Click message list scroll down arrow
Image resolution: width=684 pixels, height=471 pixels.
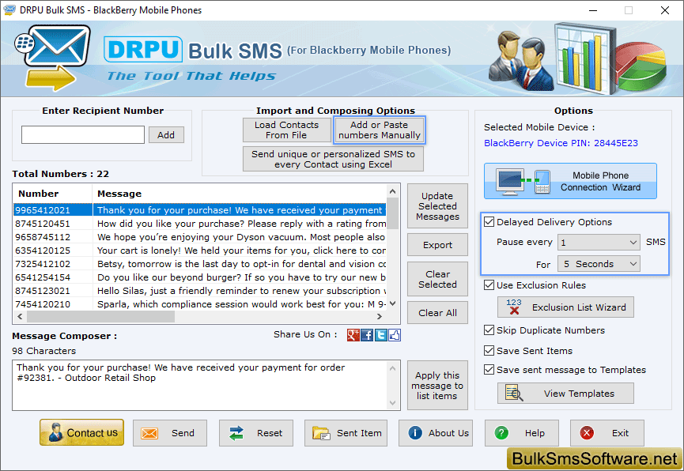[392, 303]
